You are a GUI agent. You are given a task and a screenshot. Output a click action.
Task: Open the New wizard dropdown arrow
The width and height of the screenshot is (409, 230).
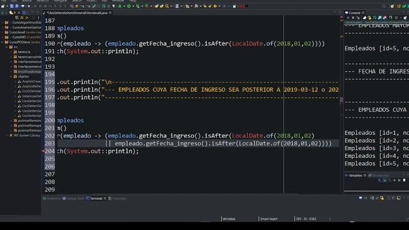(x=7, y=6)
